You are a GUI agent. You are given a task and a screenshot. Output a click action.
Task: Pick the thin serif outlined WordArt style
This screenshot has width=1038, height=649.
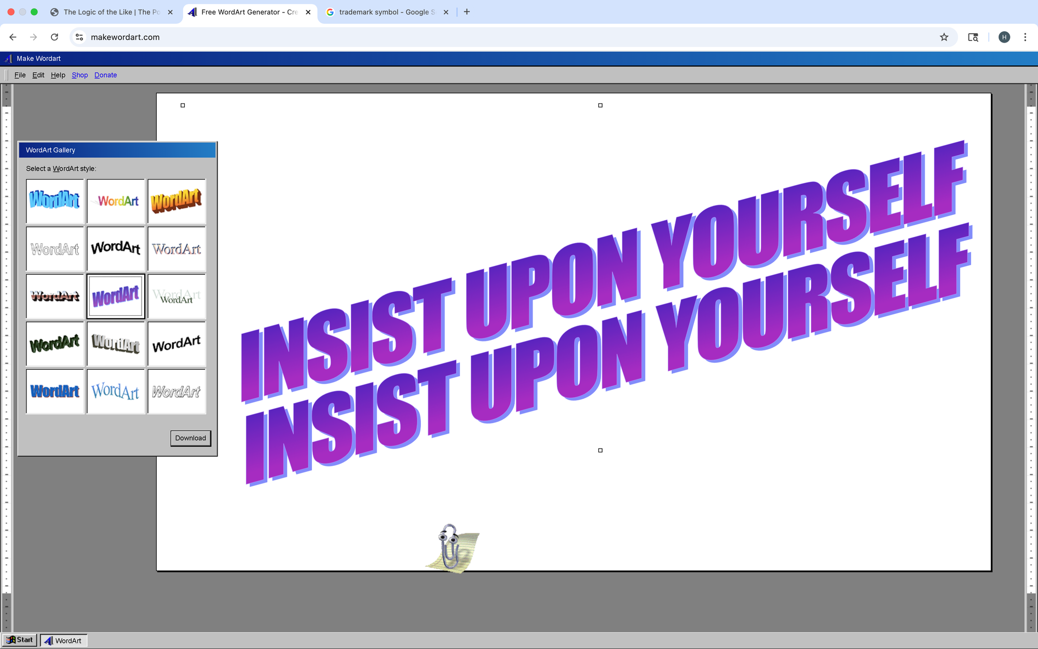point(176,249)
